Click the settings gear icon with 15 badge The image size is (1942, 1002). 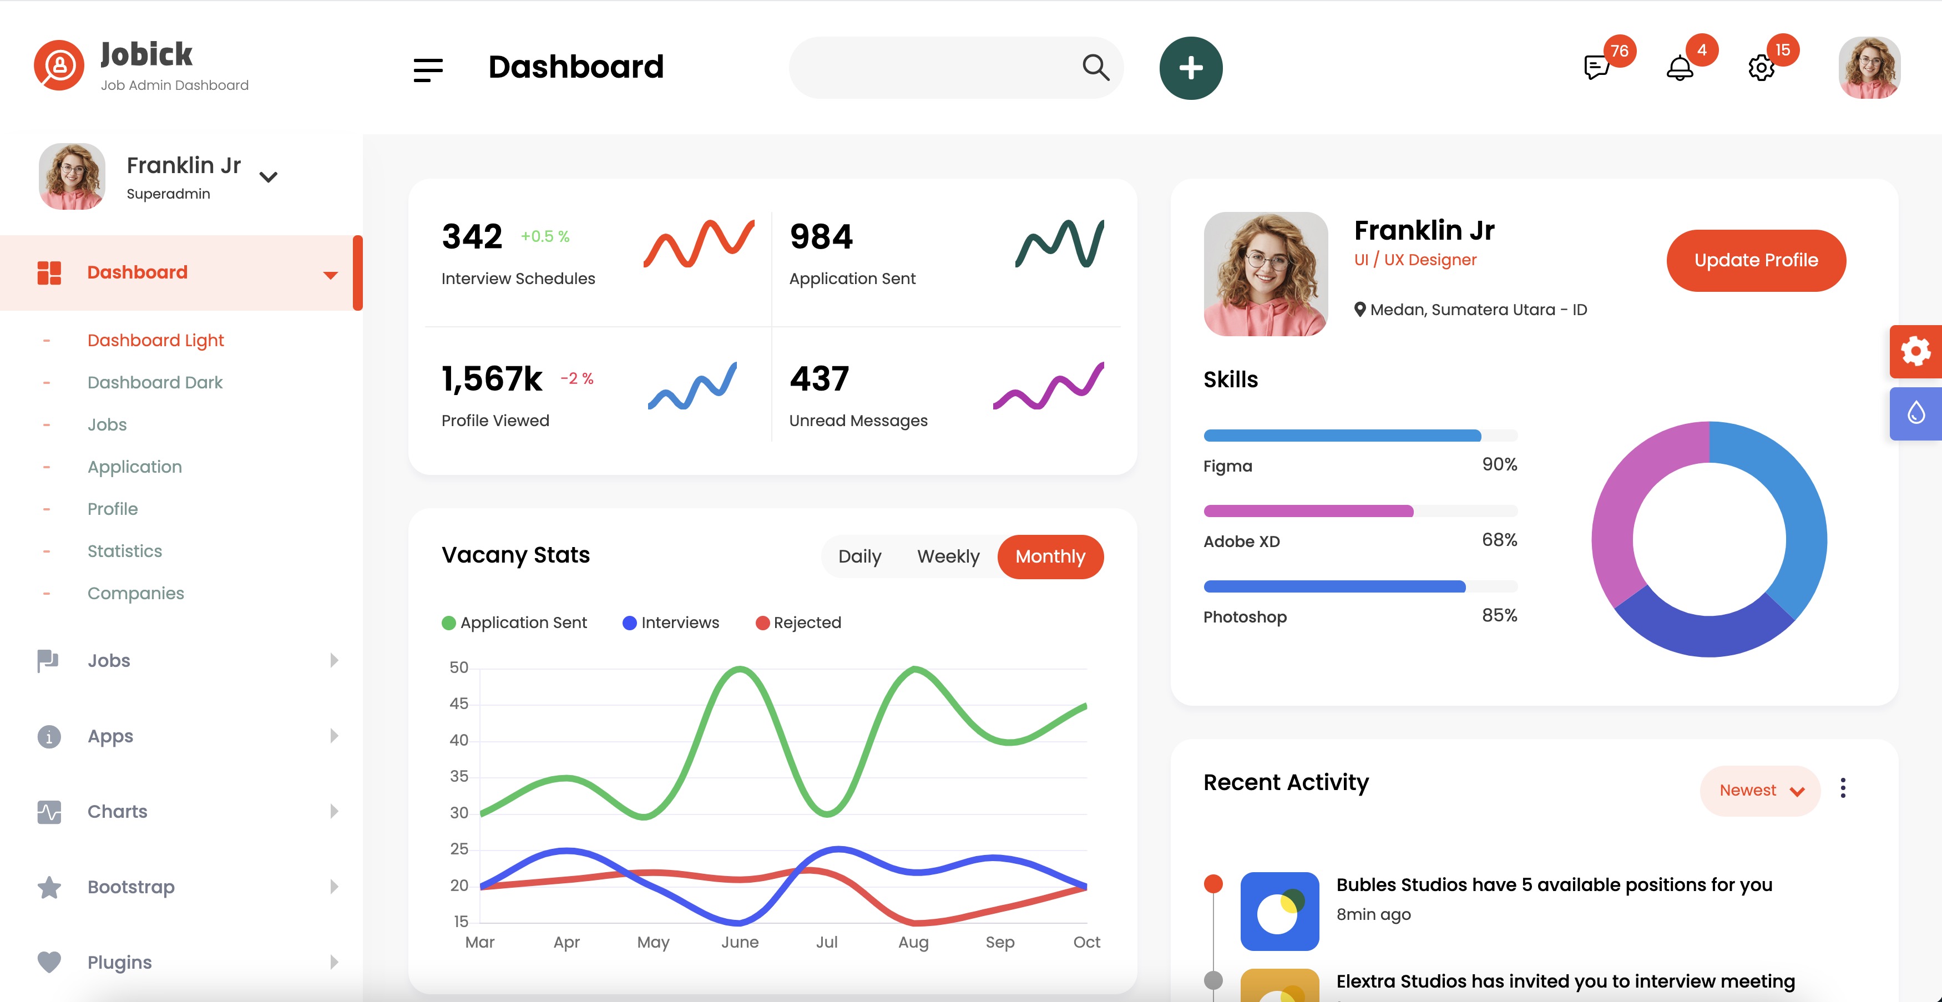point(1762,67)
